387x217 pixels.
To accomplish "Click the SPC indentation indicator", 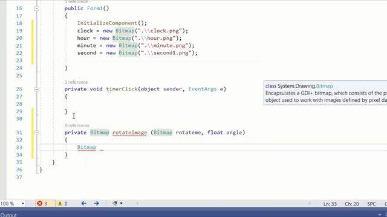I will pos(371,204).
